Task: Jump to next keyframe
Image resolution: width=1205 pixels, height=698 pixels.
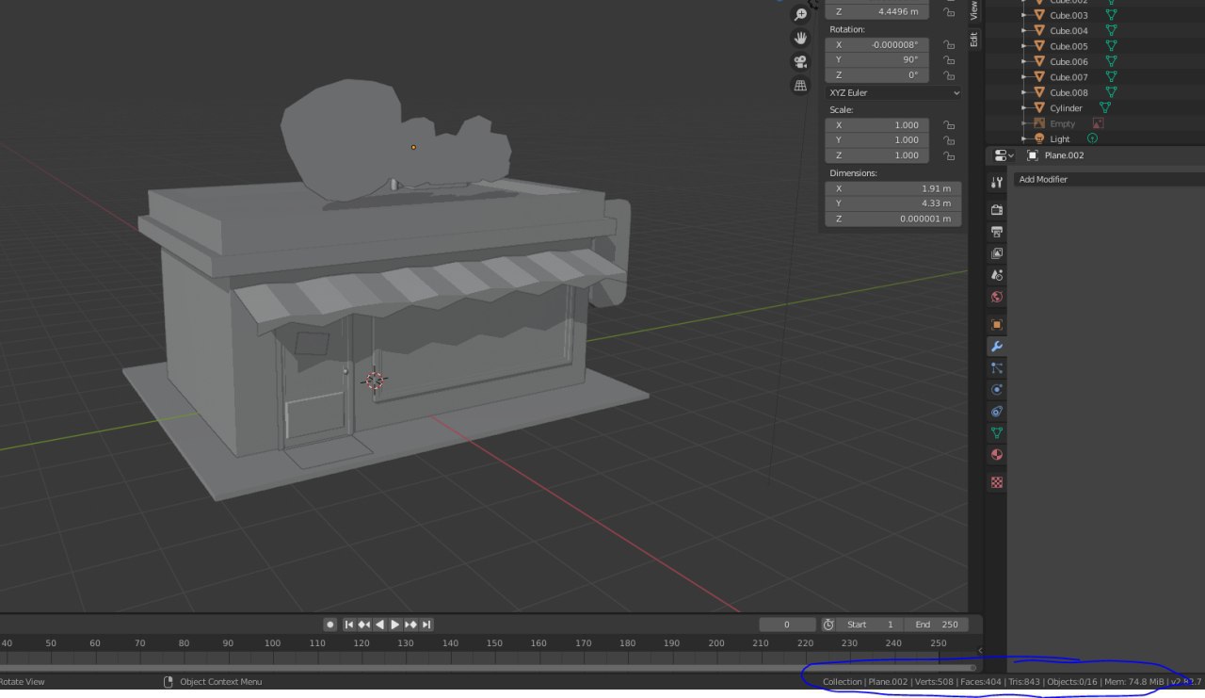Action: coord(410,625)
